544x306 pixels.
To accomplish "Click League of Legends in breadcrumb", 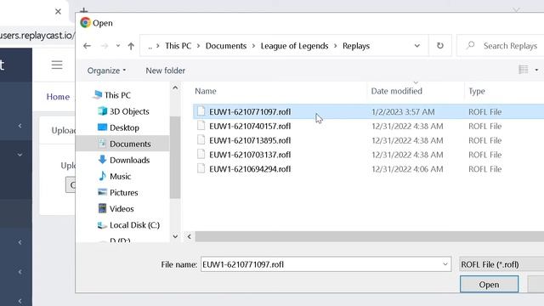I will [x=294, y=46].
